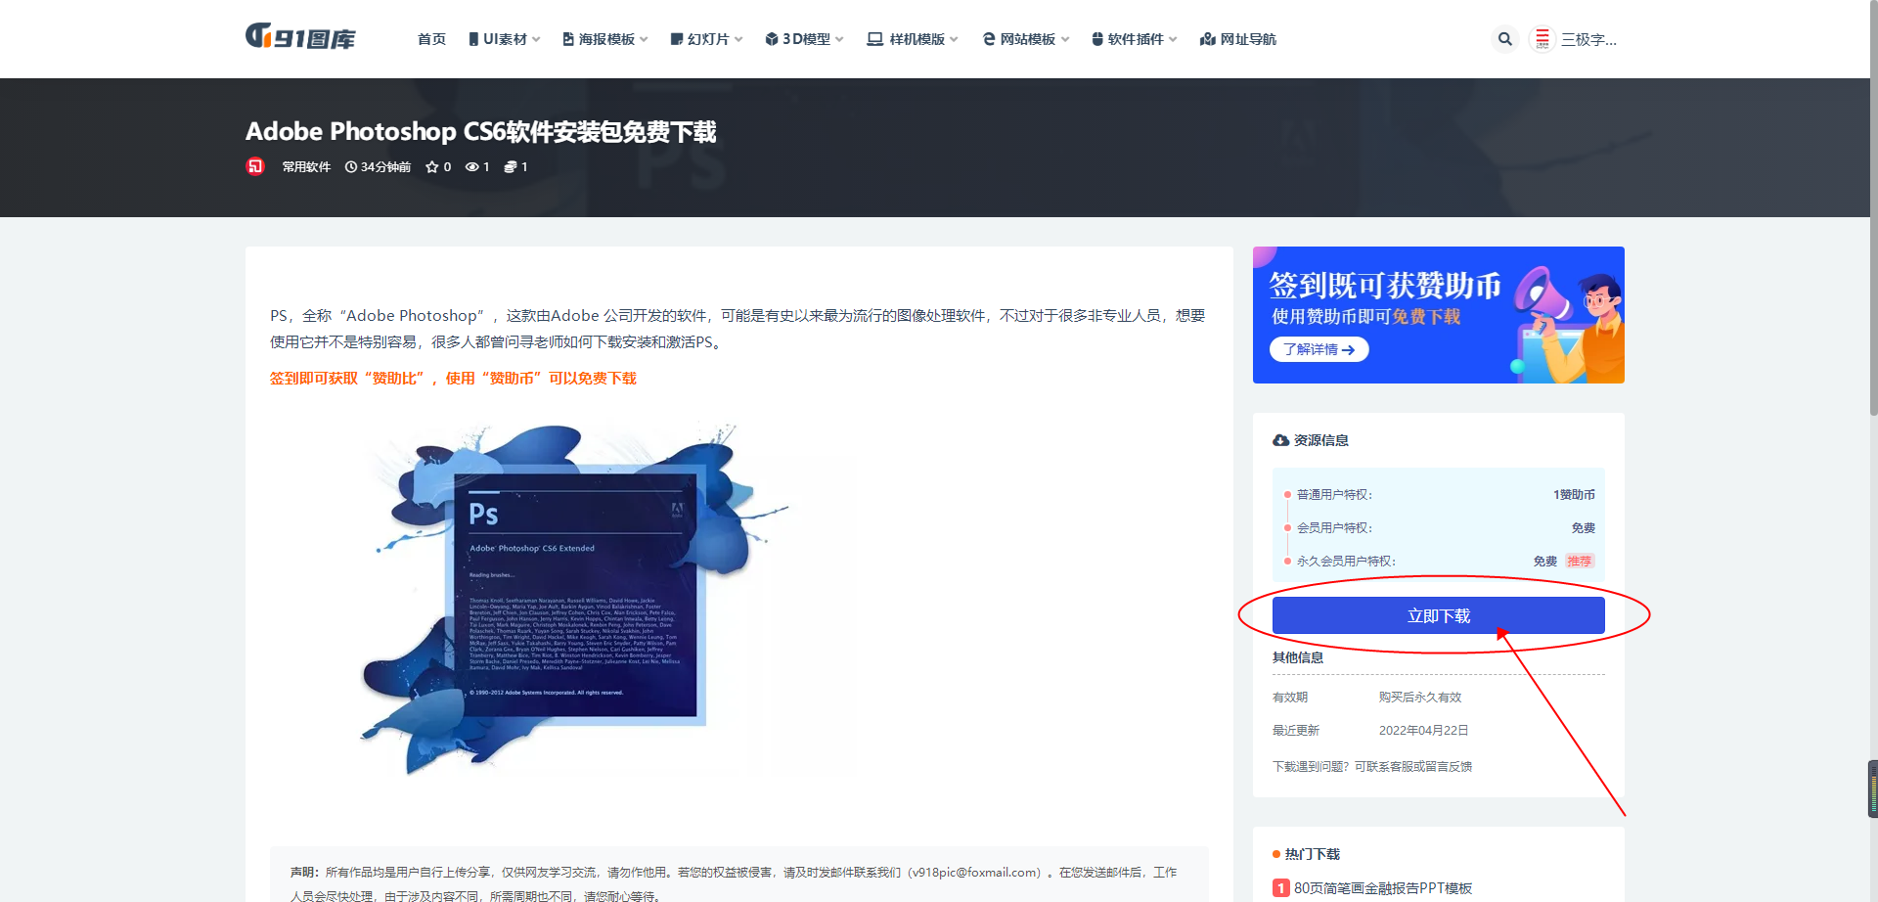
Task: Go to the 首页 menu item
Action: coord(431,39)
